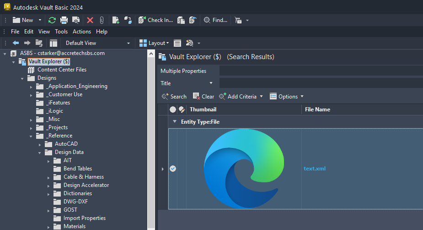Collapse the Design Data folder node

[x=40, y=153]
